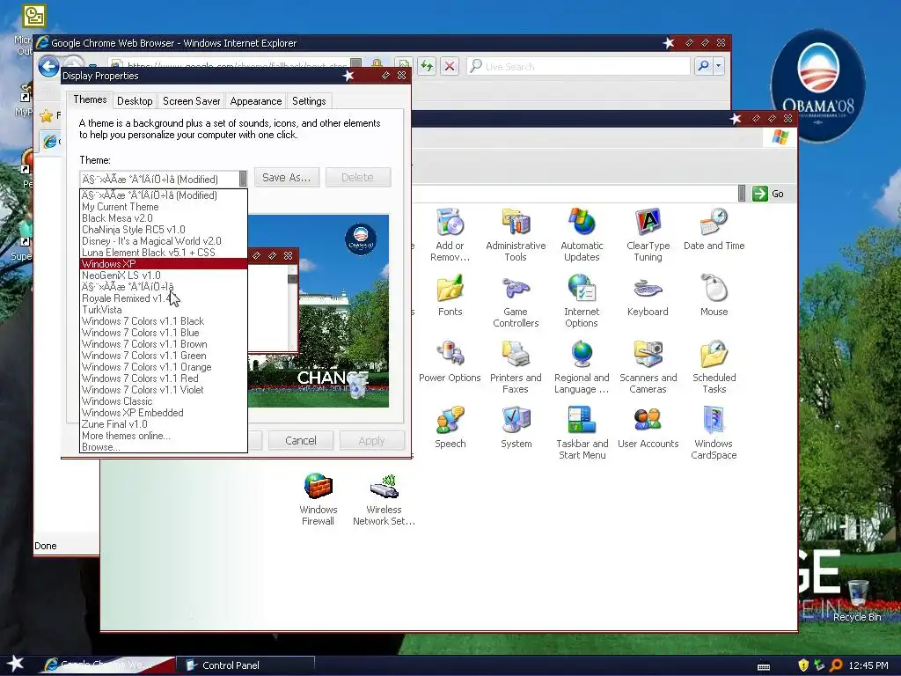Choose My Current Theme from list
The height and width of the screenshot is (676, 901).
pos(164,206)
